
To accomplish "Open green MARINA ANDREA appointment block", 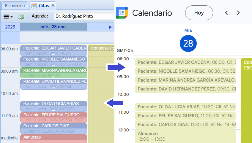I will click(x=54, y=73).
